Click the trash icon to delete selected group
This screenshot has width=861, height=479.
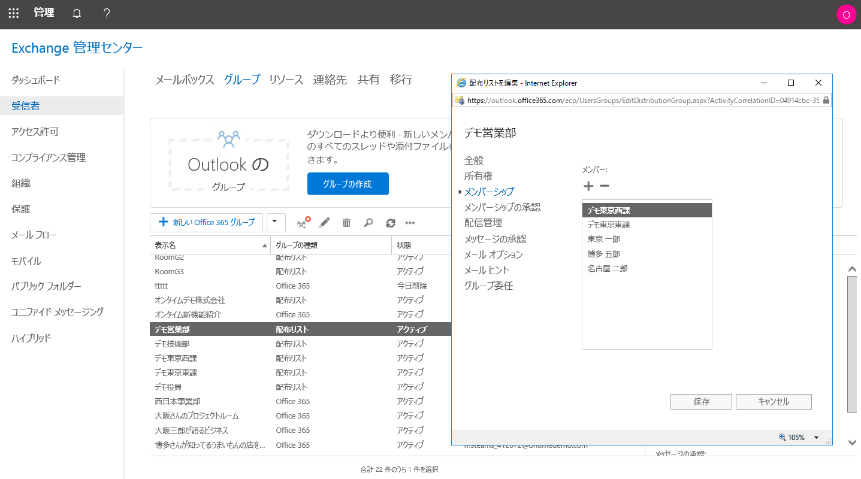pos(346,222)
